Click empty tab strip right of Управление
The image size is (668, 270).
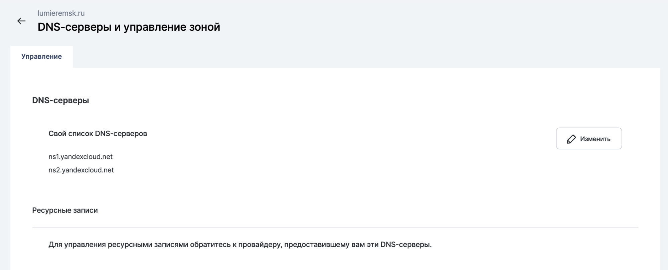click(334, 57)
